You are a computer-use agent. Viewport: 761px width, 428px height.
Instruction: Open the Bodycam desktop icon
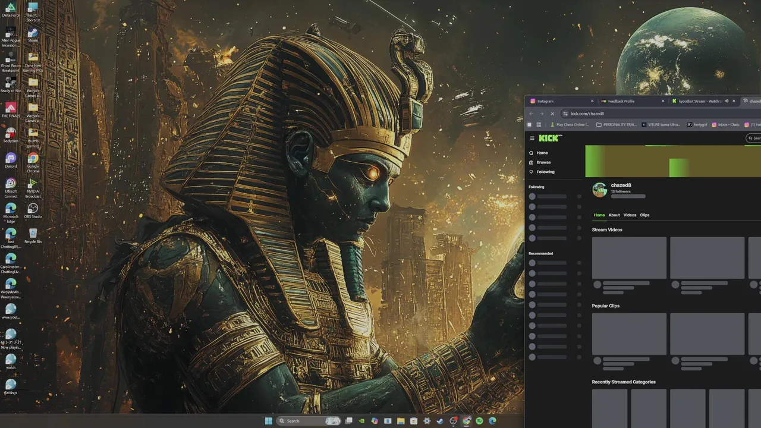click(10, 135)
